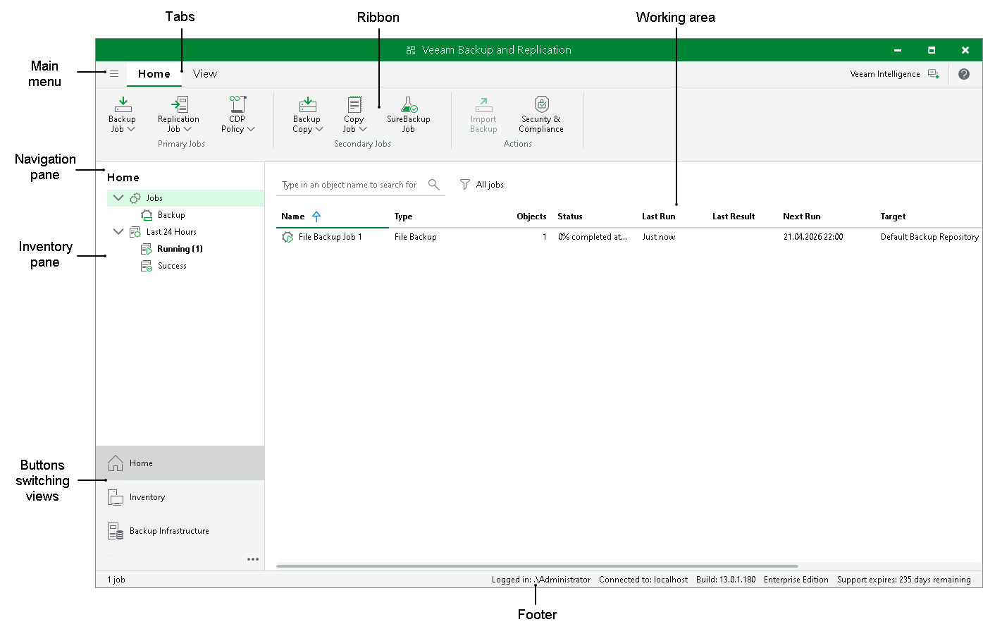The height and width of the screenshot is (629, 983).
Task: Click the Import Backup icon
Action: click(x=483, y=104)
